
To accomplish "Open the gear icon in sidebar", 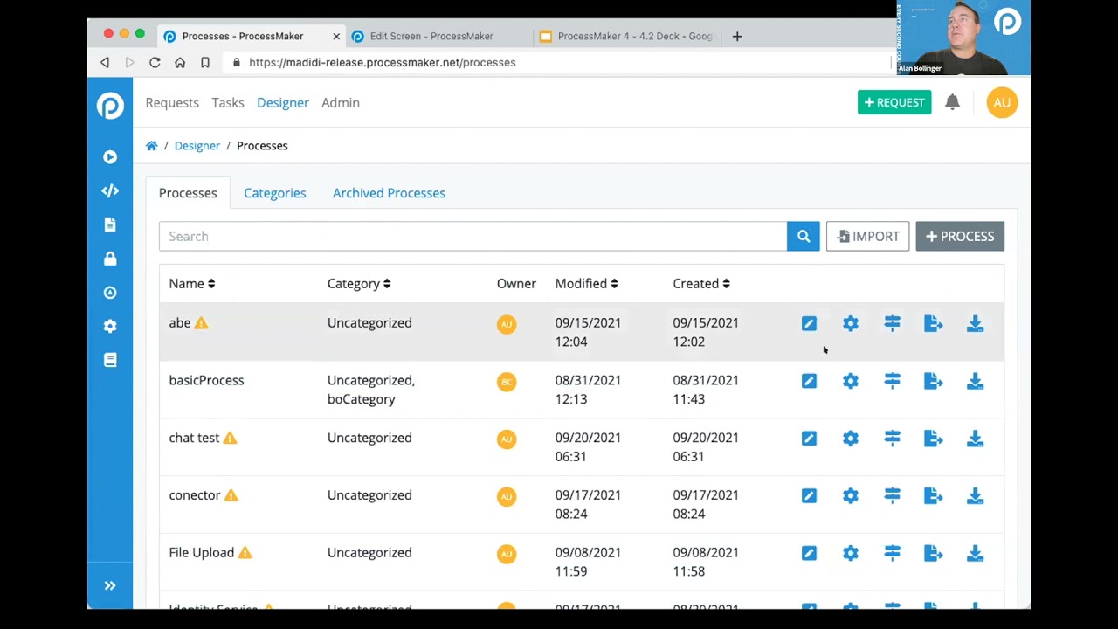I will tap(110, 326).
